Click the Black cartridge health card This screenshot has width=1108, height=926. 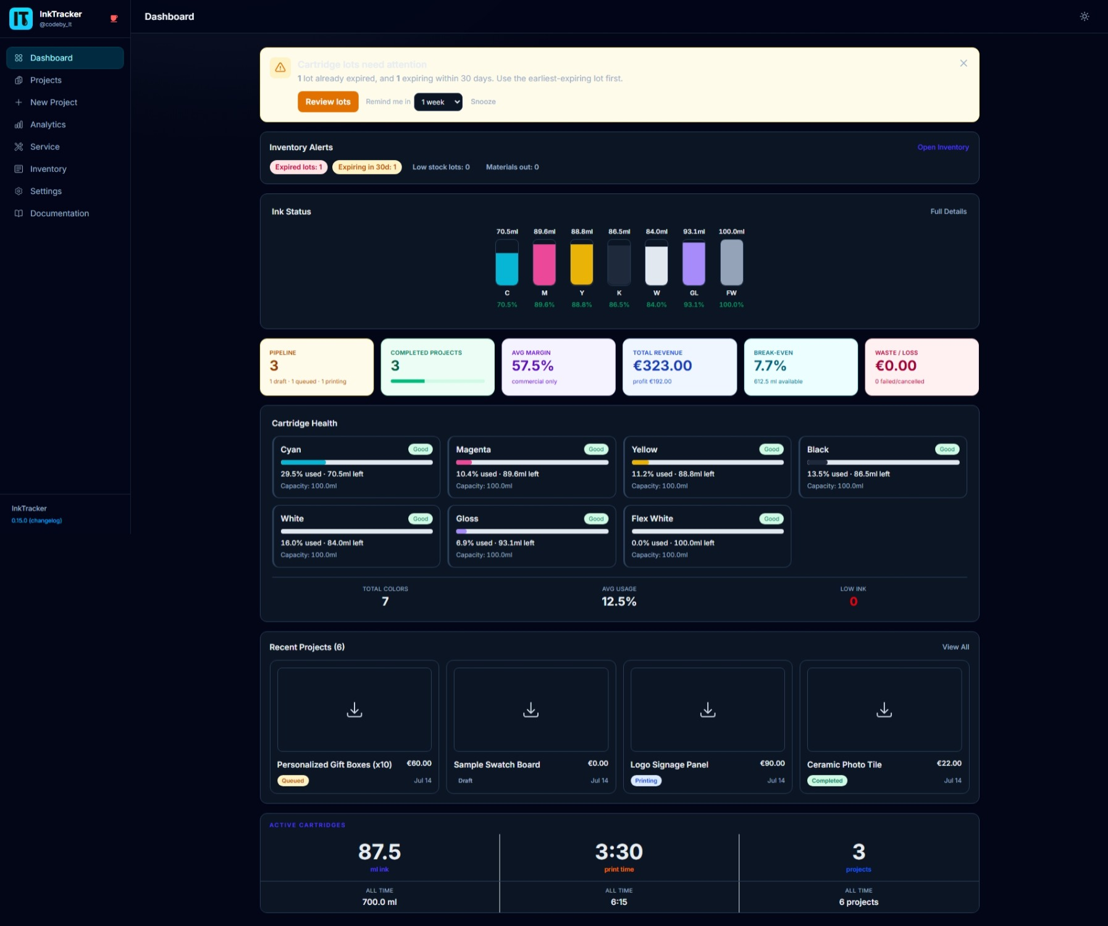click(x=883, y=467)
